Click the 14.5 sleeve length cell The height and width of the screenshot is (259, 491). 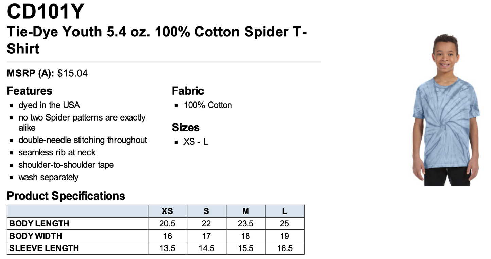(x=206, y=248)
